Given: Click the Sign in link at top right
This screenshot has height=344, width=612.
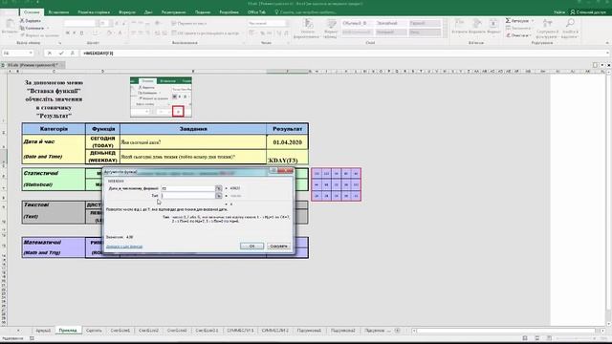Looking at the screenshot, I should click(x=558, y=12).
